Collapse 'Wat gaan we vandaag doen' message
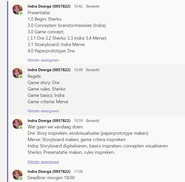185x182 pixels. click(x=43, y=162)
